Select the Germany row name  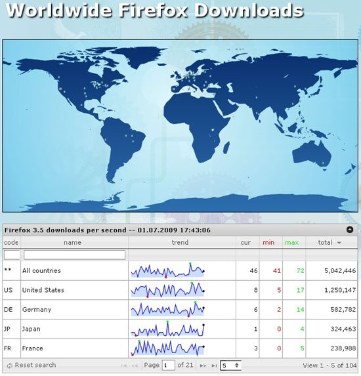pyautogui.click(x=37, y=310)
